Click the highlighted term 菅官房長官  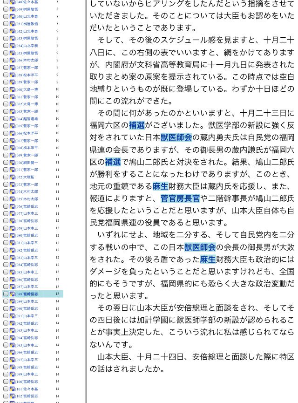click(x=180, y=198)
